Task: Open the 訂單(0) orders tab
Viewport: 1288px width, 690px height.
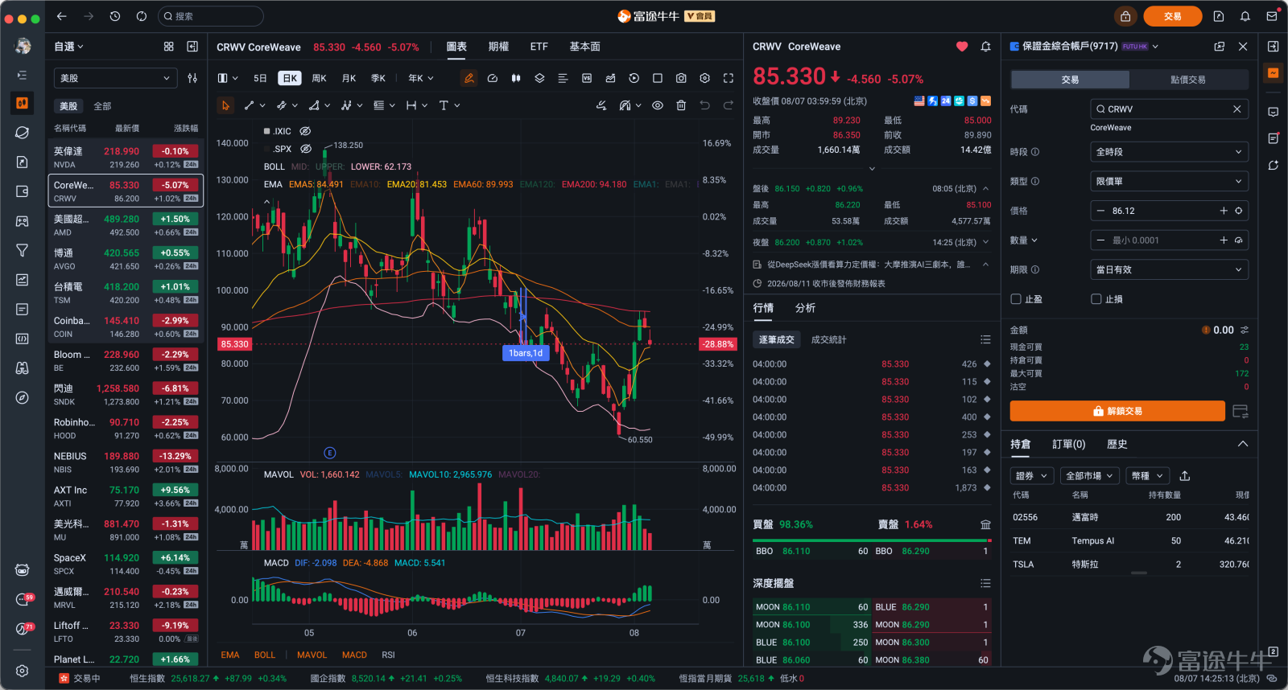Action: [1068, 444]
